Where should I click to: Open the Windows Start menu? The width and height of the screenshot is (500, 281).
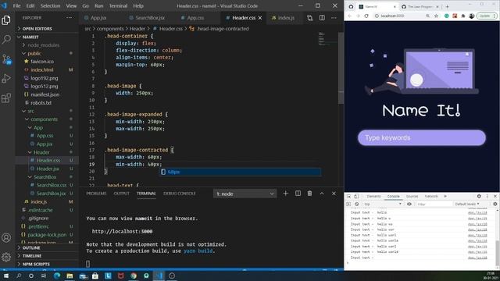click(x=6, y=276)
